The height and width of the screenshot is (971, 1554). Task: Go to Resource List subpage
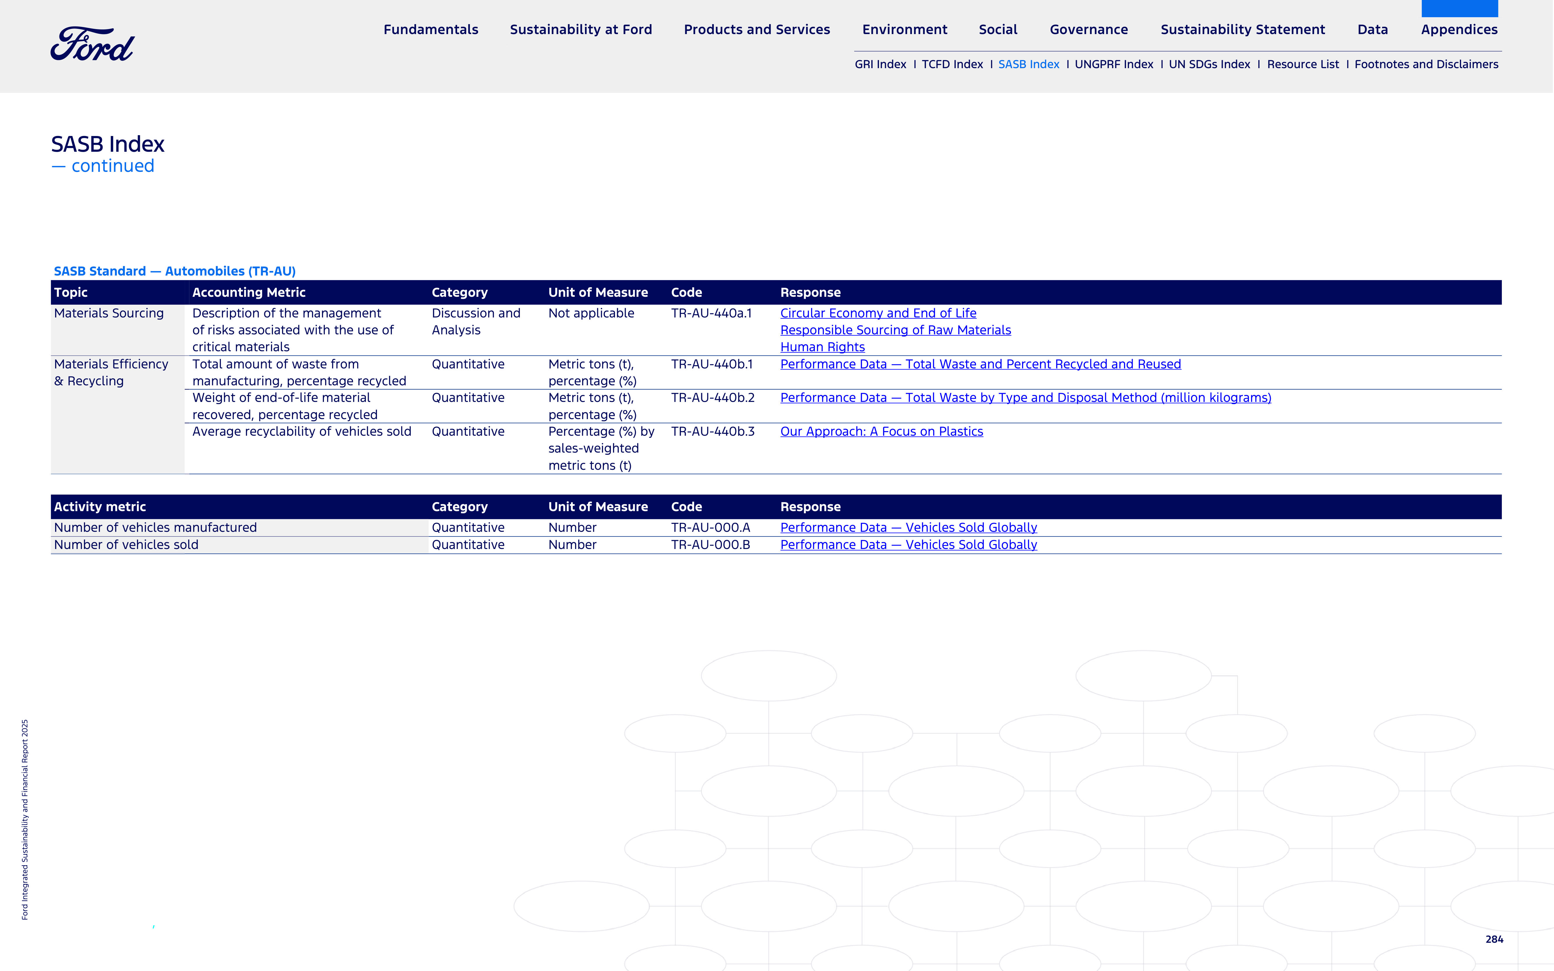[x=1303, y=64]
